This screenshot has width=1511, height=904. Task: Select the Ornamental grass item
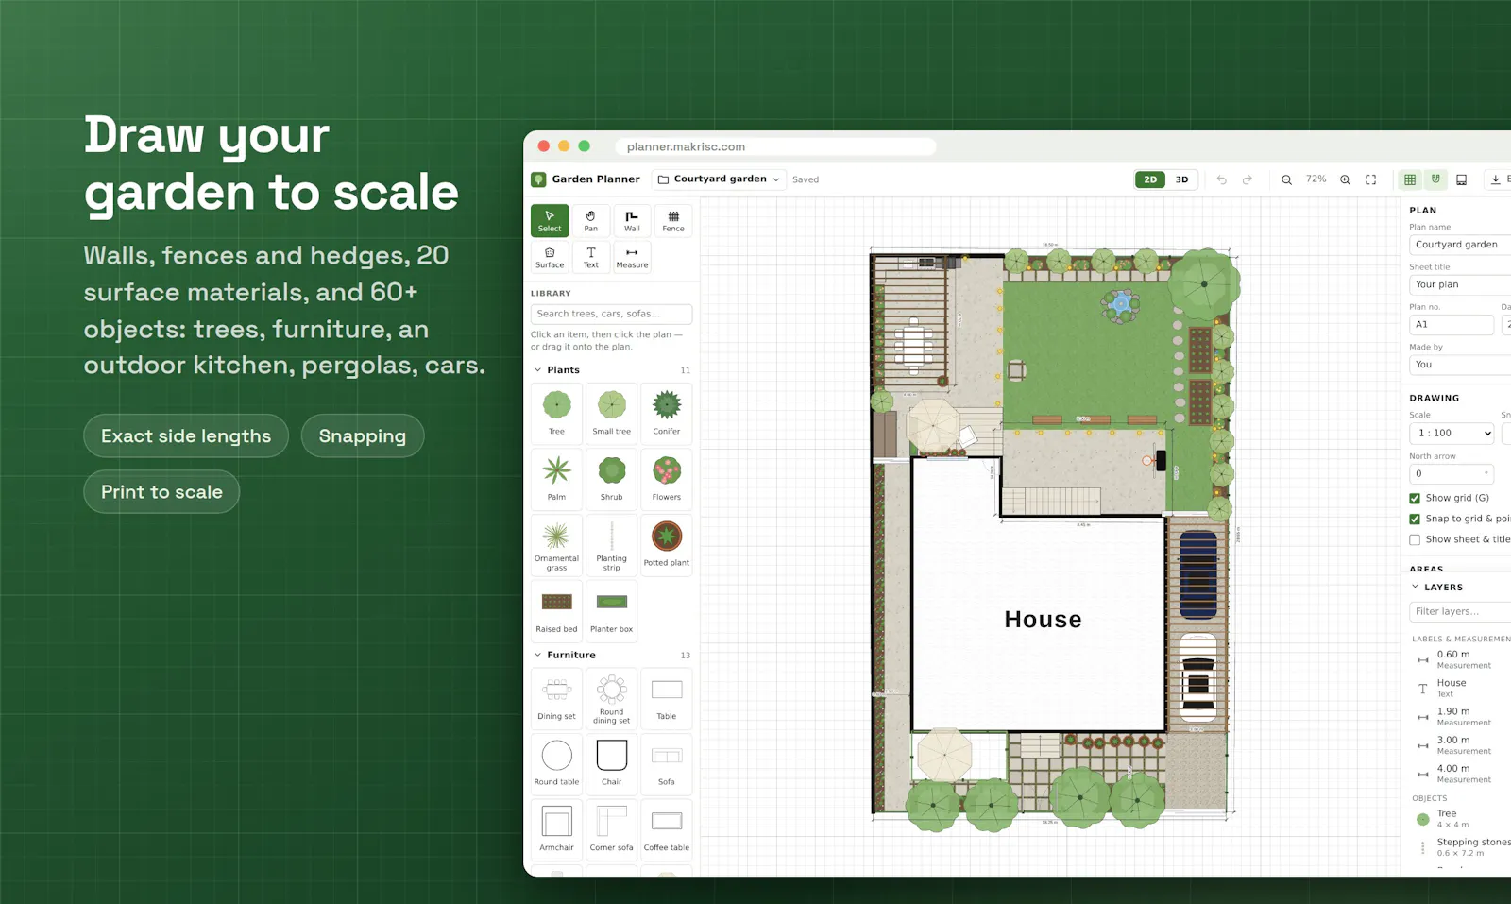pos(557,545)
